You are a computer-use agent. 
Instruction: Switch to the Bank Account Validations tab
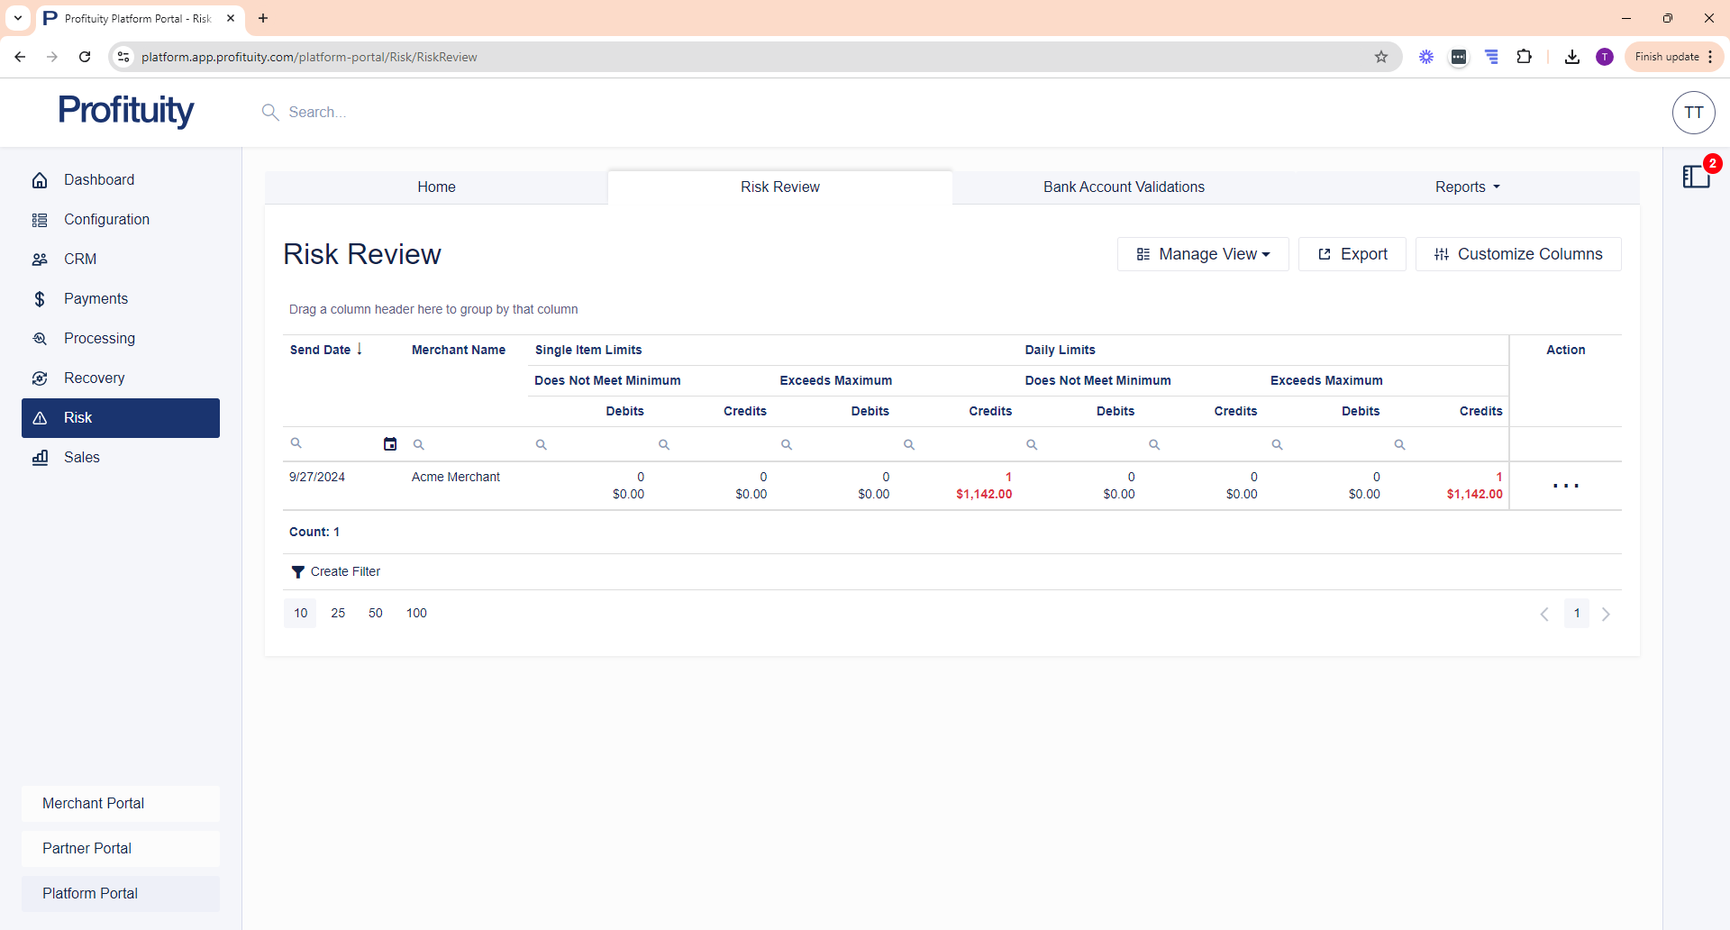click(x=1124, y=187)
